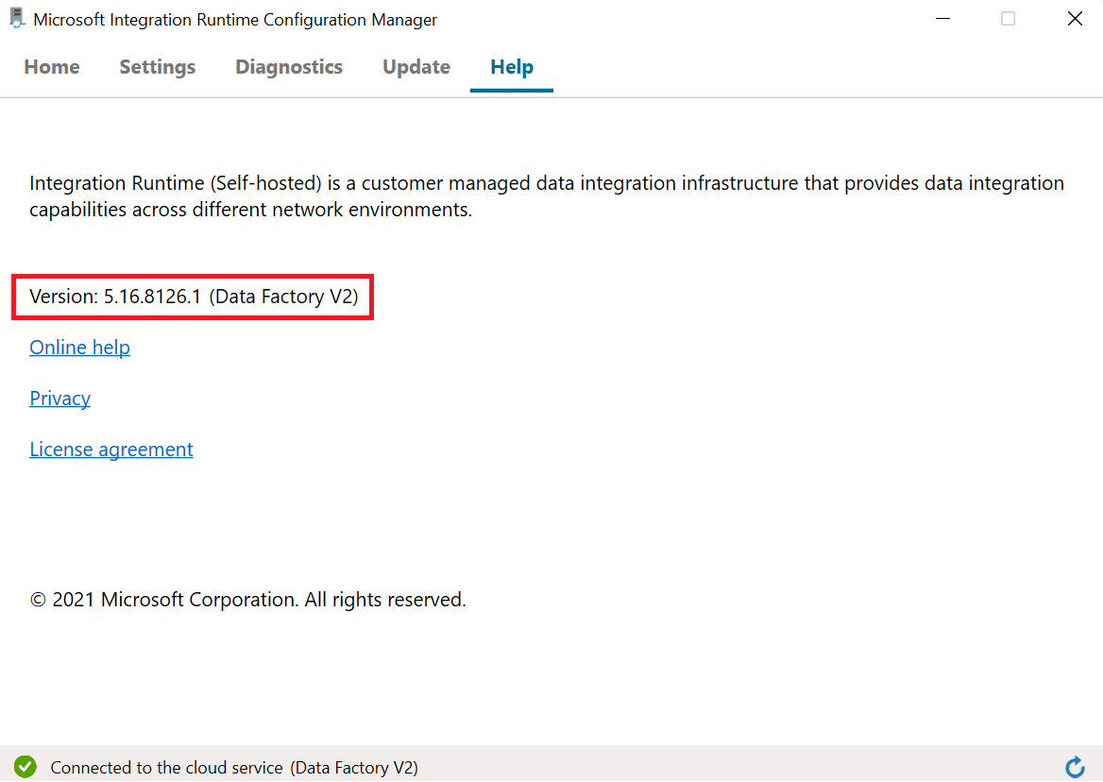Minimize the Configuration Manager window
1103x782 pixels.
coord(942,18)
